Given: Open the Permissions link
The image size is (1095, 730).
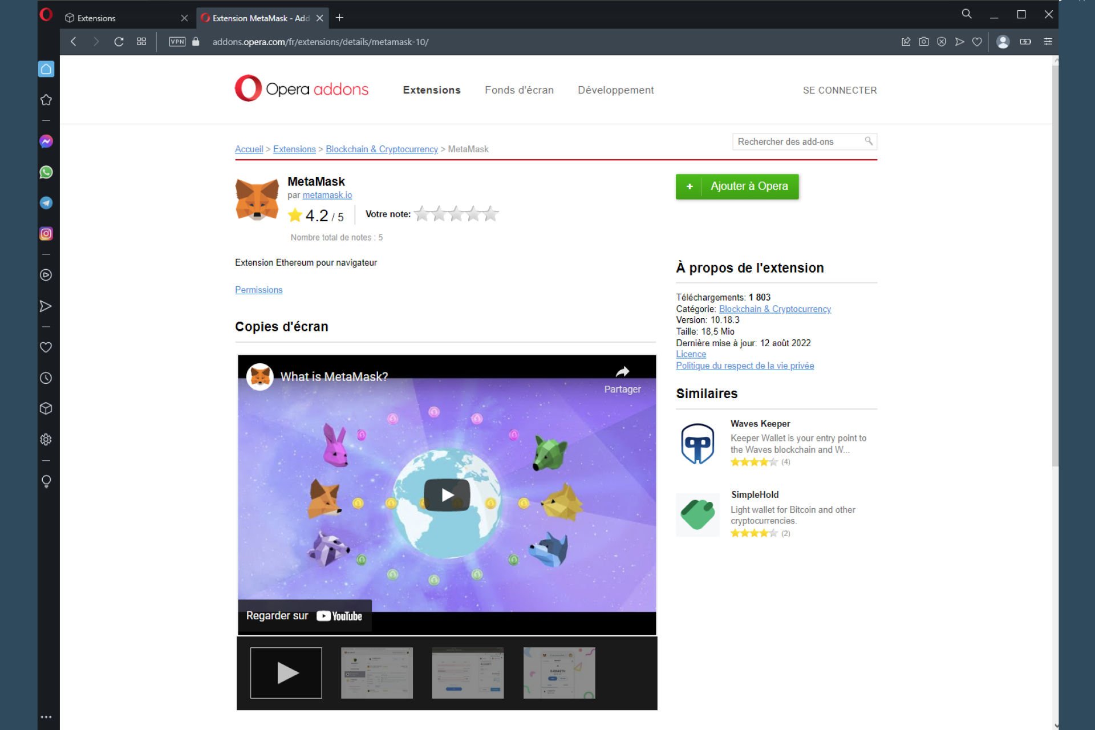Looking at the screenshot, I should (x=259, y=290).
